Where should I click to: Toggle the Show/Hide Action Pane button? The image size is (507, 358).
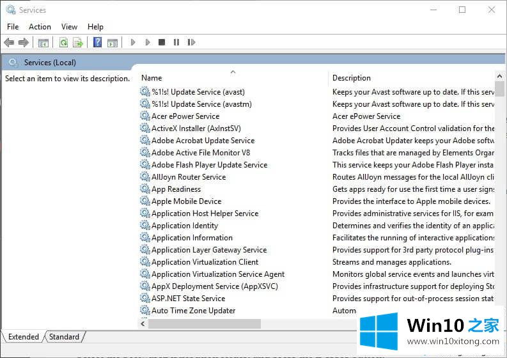[113, 42]
